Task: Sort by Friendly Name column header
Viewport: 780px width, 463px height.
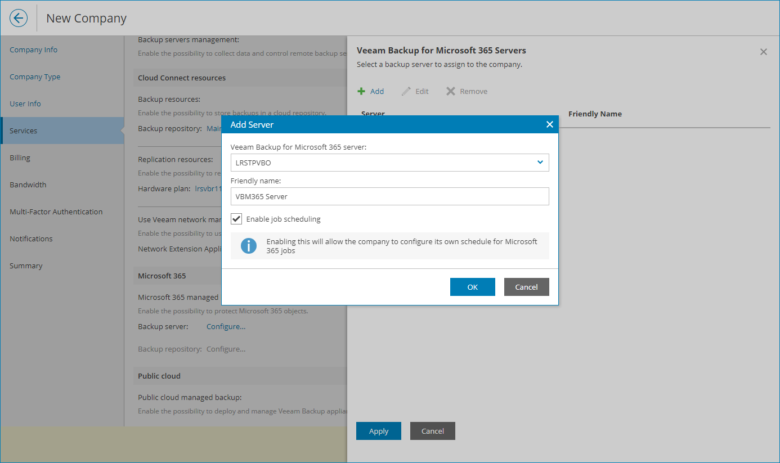Action: (595, 114)
